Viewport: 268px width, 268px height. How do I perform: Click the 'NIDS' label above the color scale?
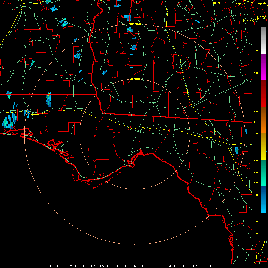click(261, 18)
